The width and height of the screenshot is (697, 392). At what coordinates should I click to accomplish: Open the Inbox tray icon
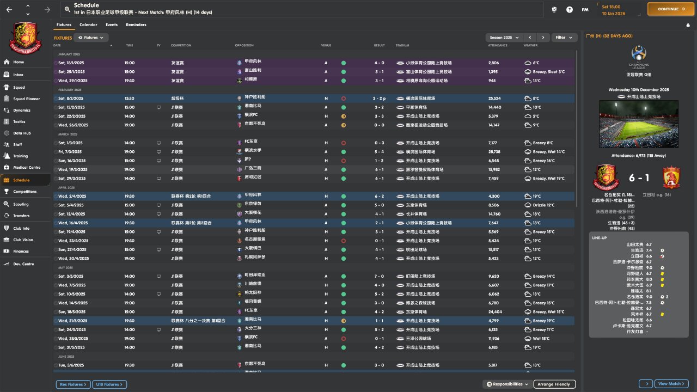point(7,75)
